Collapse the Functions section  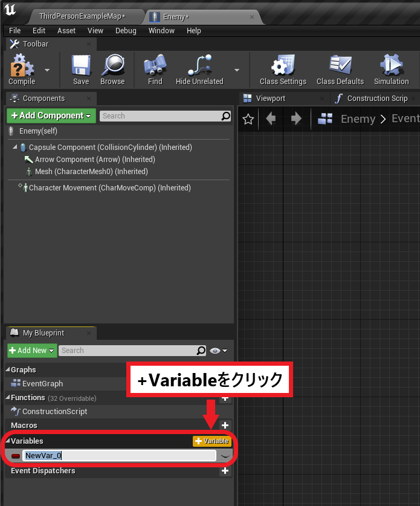(x=8, y=397)
